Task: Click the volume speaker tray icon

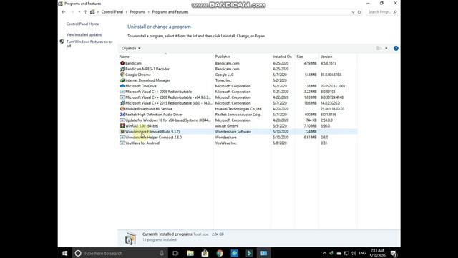Action: 353,253
